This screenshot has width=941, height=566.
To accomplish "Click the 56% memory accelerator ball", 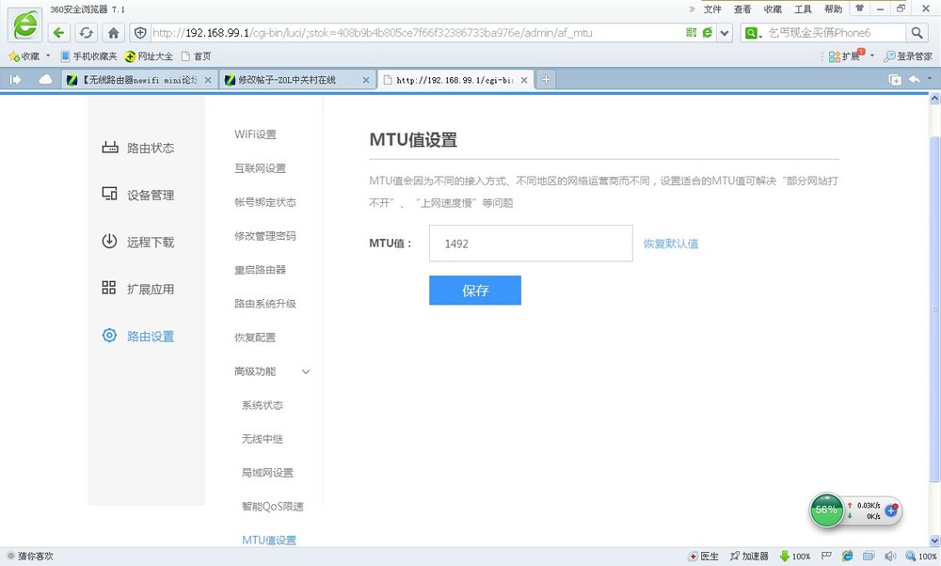I will [825, 510].
